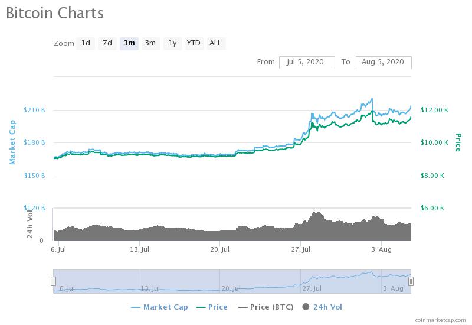Switch to the 3m zoom range
The height and width of the screenshot is (325, 472).
coord(150,43)
